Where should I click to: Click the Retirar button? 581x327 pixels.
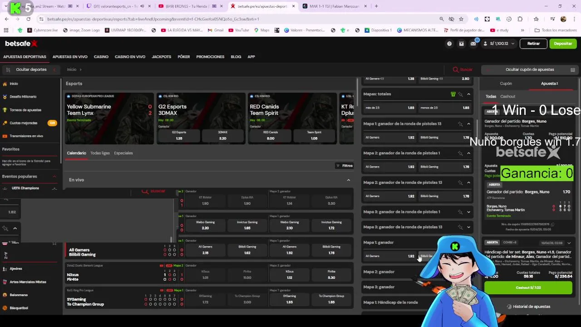point(533,44)
